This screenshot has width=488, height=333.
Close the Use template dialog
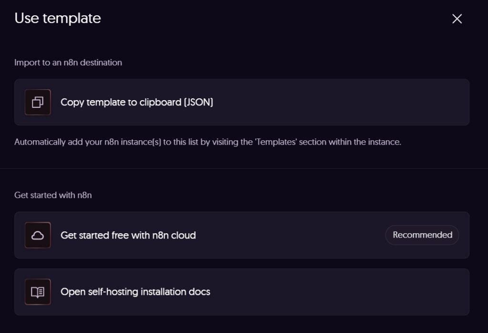point(457,19)
